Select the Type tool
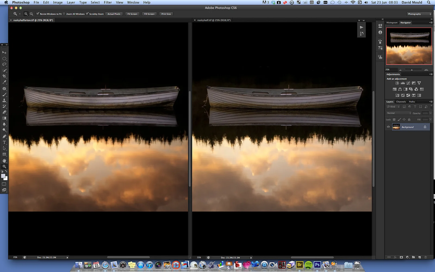 tap(4, 142)
